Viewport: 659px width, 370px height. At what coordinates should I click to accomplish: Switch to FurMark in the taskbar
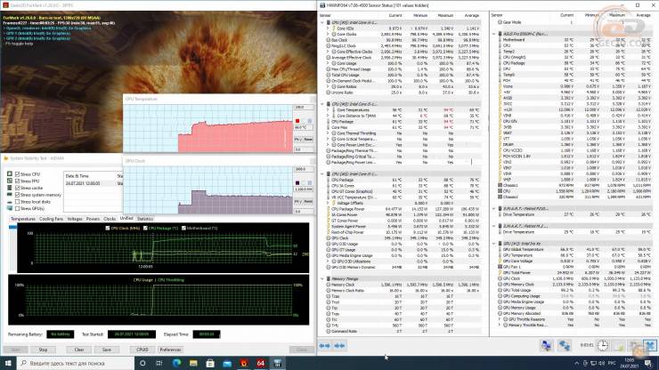tap(244, 363)
